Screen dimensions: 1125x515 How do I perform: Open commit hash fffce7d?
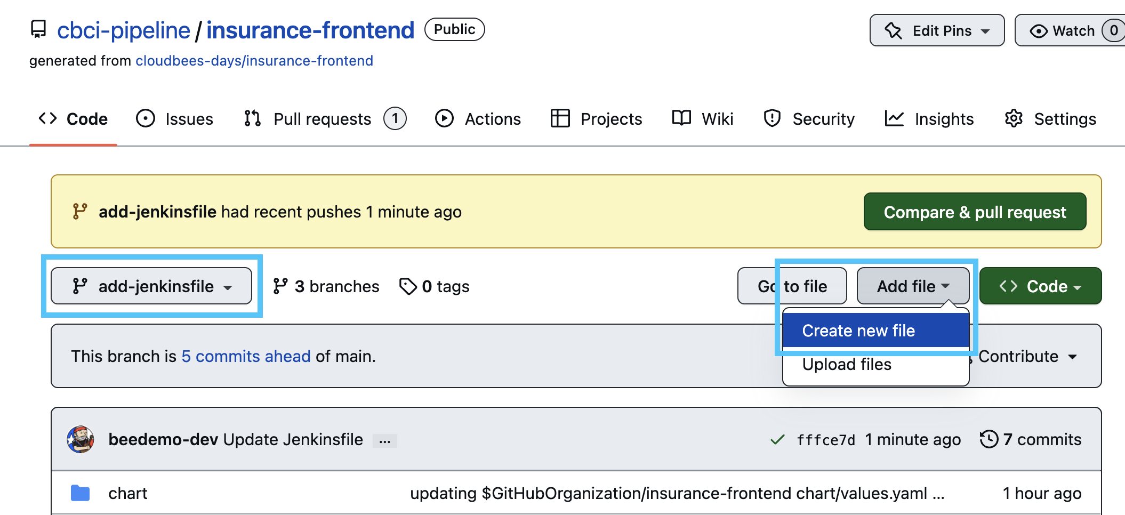point(826,440)
